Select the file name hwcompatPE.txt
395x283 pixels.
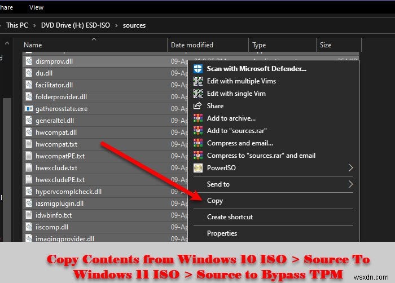(60, 156)
